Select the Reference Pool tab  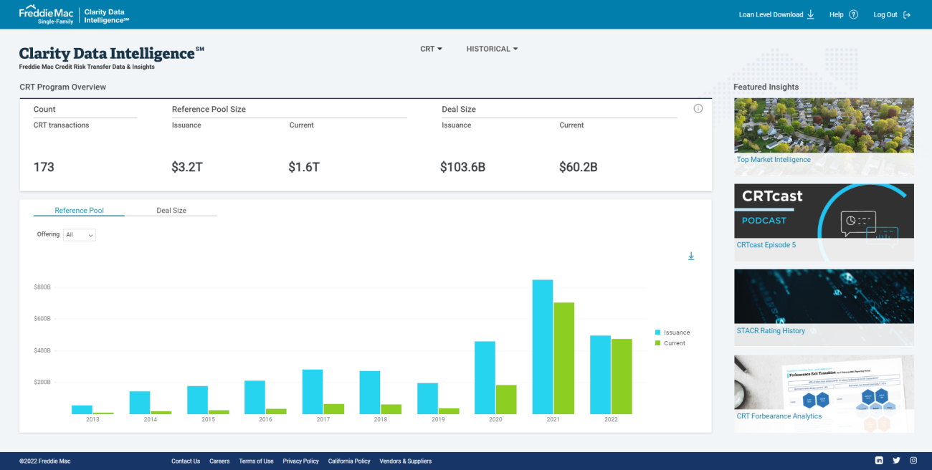coord(79,210)
